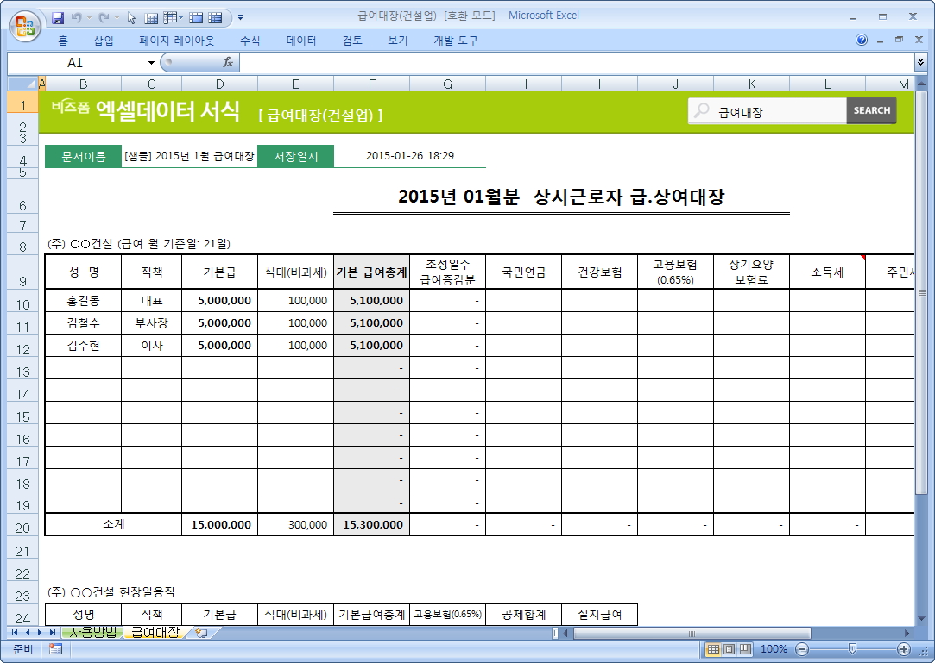
Task: Click the Undo arrow icon
Action: click(77, 17)
